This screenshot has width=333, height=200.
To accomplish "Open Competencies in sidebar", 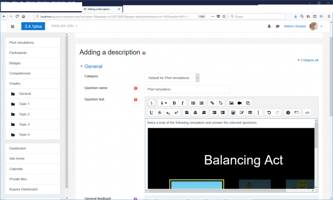I will (x=33, y=73).
